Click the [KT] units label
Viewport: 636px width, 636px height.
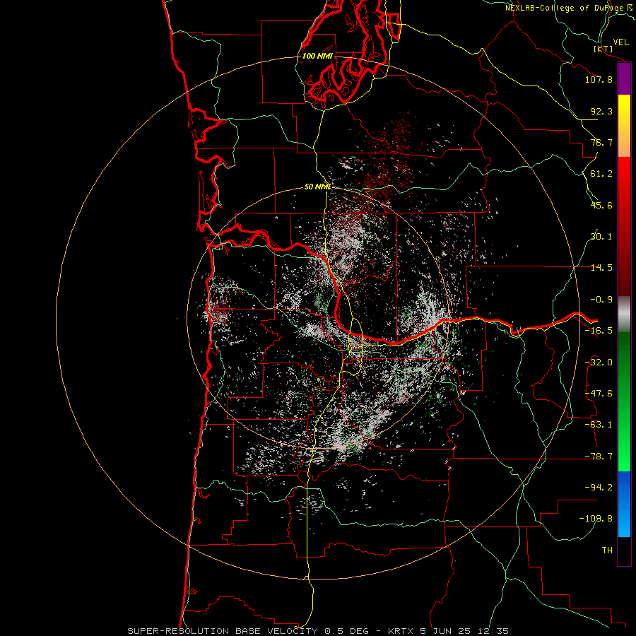(603, 49)
